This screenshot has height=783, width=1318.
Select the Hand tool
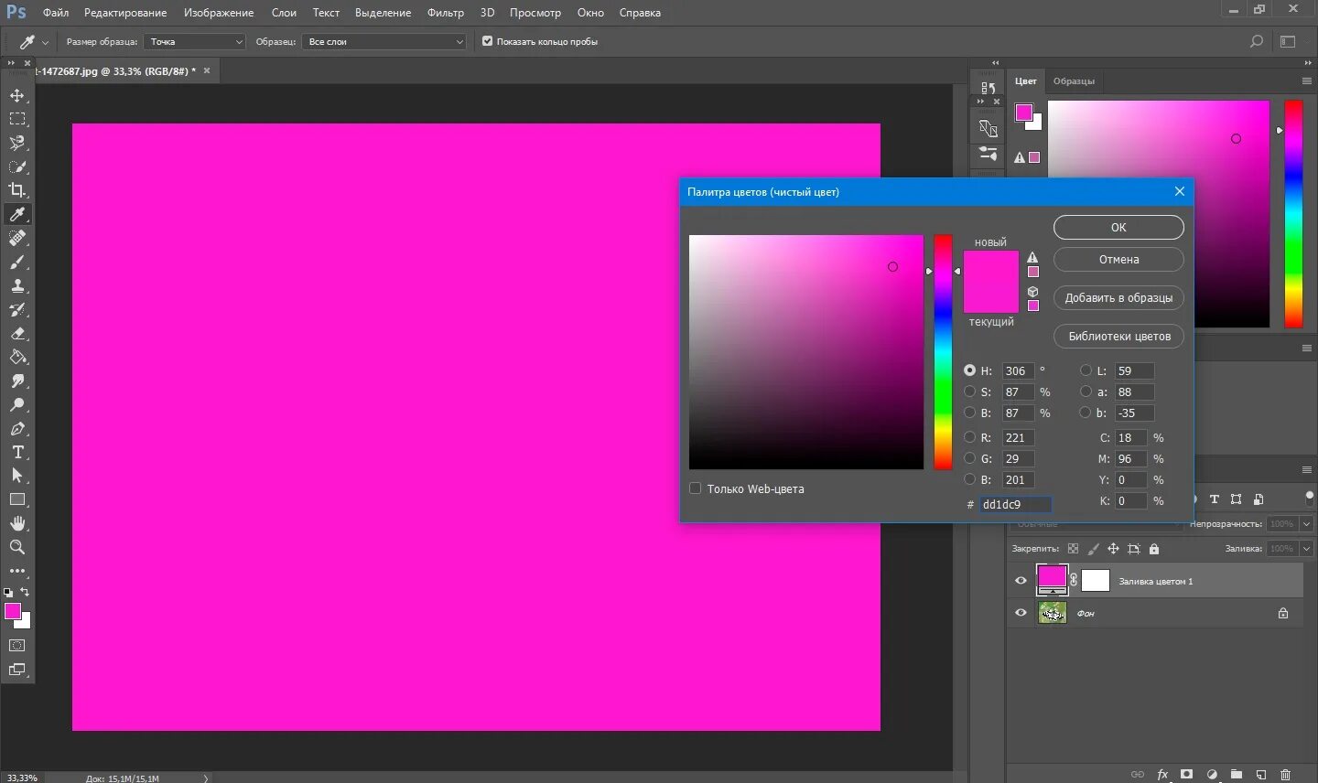pos(17,523)
